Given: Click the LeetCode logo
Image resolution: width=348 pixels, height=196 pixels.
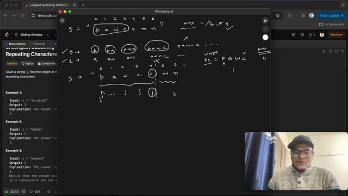Looking at the screenshot, I should click(7, 35).
